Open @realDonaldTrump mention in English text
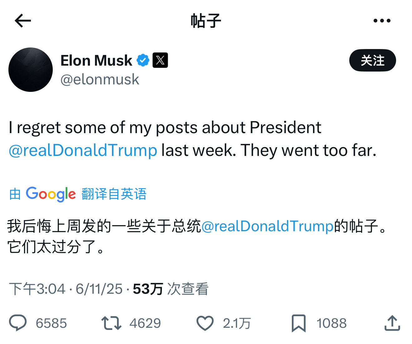412x344 pixels. (x=83, y=150)
